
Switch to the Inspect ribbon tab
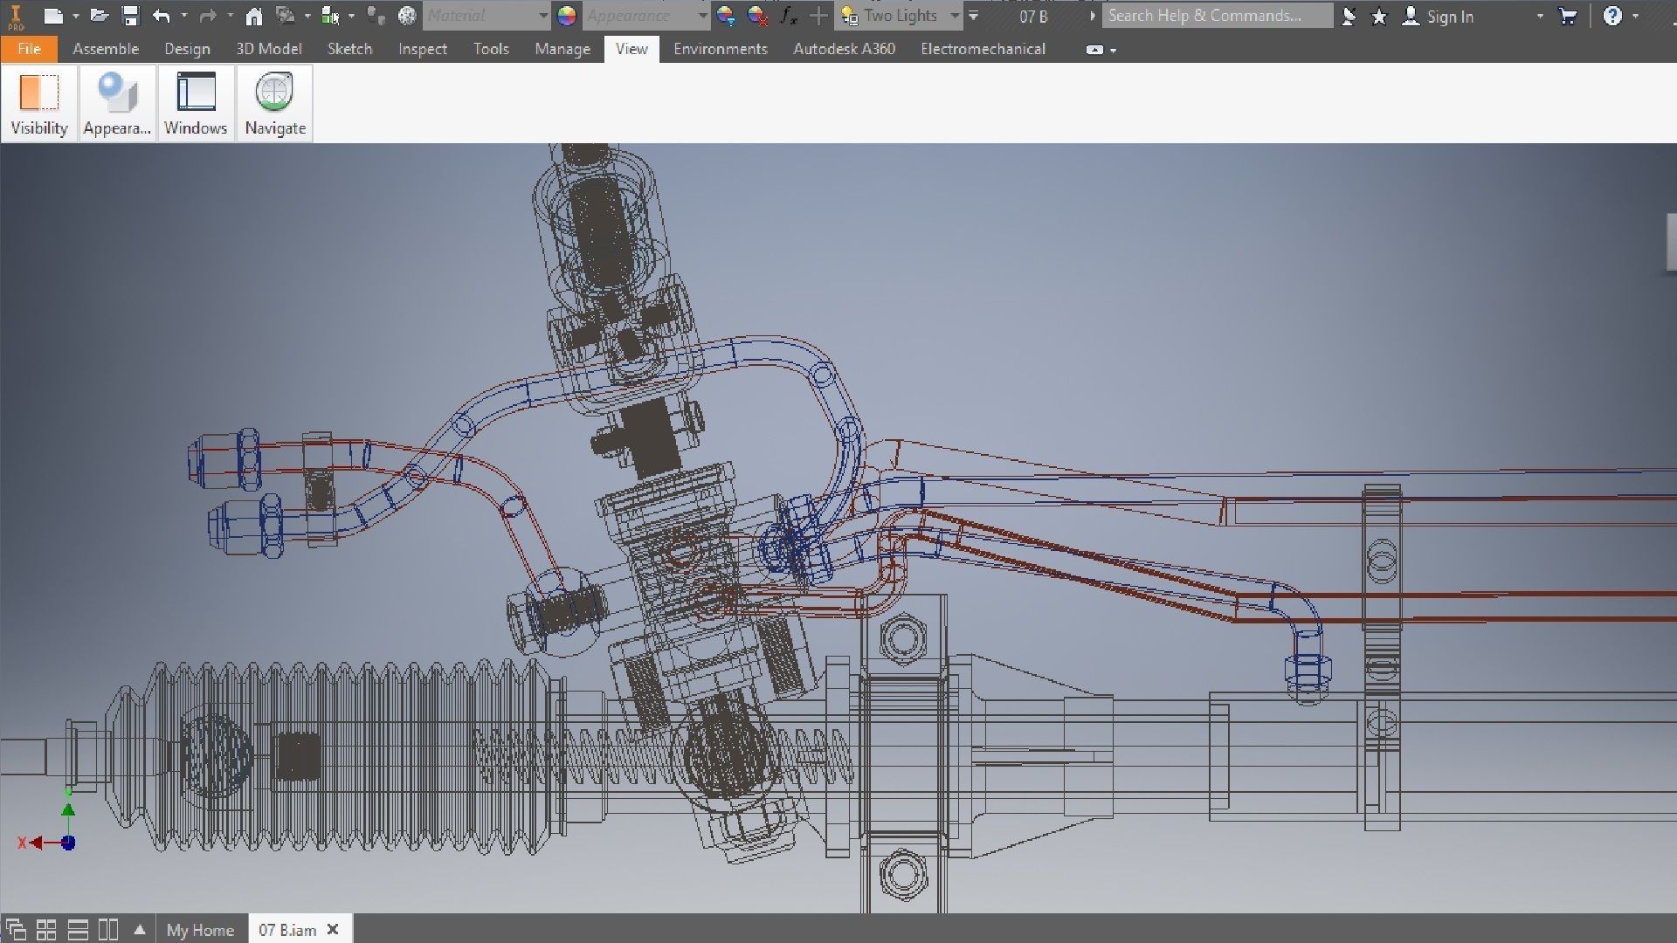422,49
